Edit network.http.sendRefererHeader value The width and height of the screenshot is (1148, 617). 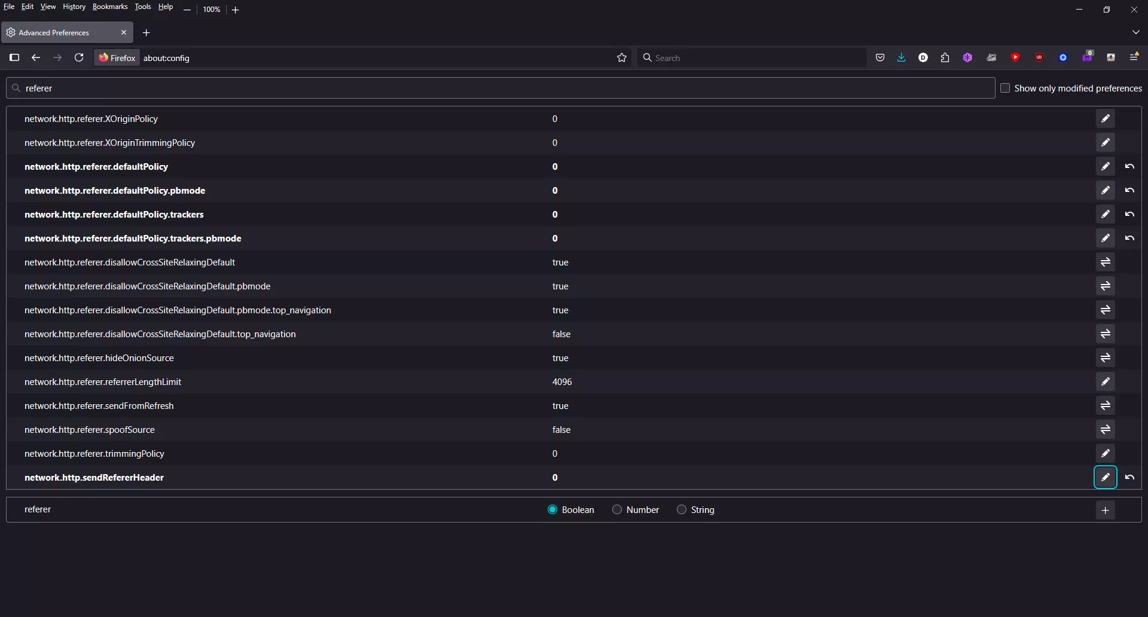1105,477
